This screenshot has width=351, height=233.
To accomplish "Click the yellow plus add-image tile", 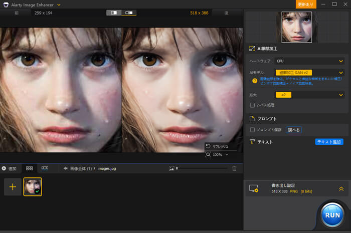I will pyautogui.click(x=13, y=187).
